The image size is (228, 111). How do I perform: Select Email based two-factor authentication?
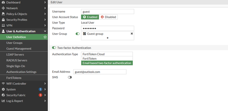(x=107, y=63)
